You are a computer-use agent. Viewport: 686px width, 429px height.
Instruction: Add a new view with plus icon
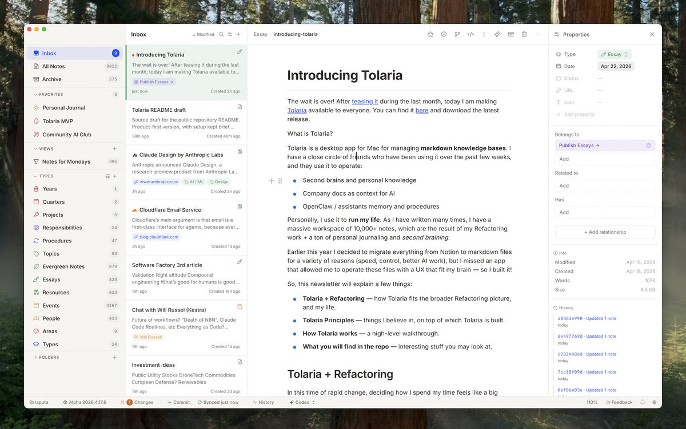tap(115, 148)
